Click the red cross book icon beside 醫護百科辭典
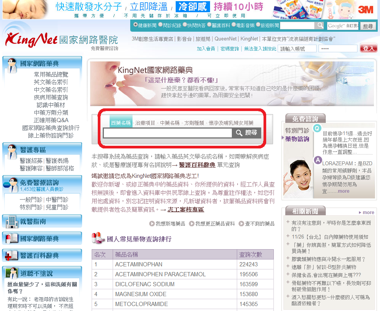Screen dimensions: 380x311 tap(11, 256)
